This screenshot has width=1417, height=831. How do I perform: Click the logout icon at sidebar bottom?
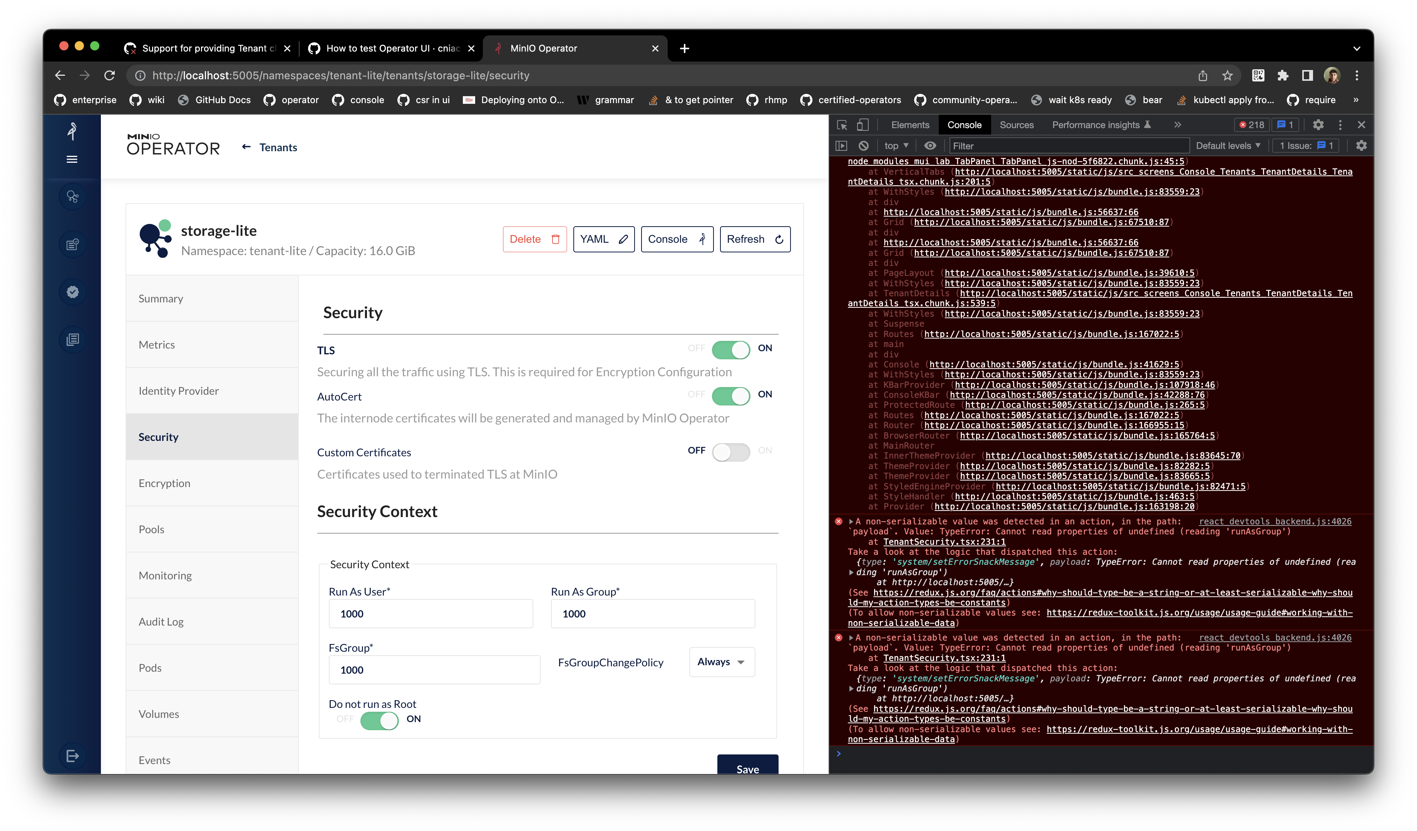pyautogui.click(x=72, y=756)
